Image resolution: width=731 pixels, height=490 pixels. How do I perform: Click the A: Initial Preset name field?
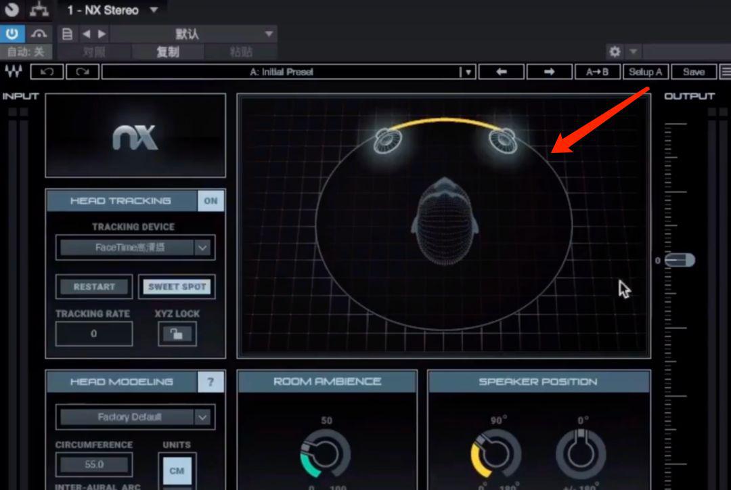tap(281, 72)
